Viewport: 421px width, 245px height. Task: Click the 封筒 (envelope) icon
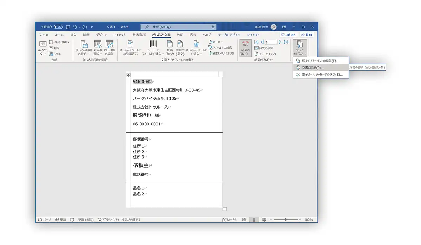pos(54,48)
